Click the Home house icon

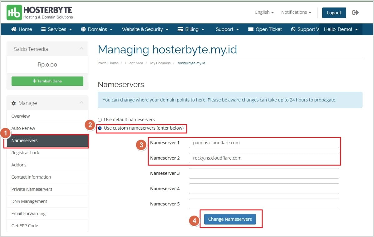pyautogui.click(x=14, y=29)
